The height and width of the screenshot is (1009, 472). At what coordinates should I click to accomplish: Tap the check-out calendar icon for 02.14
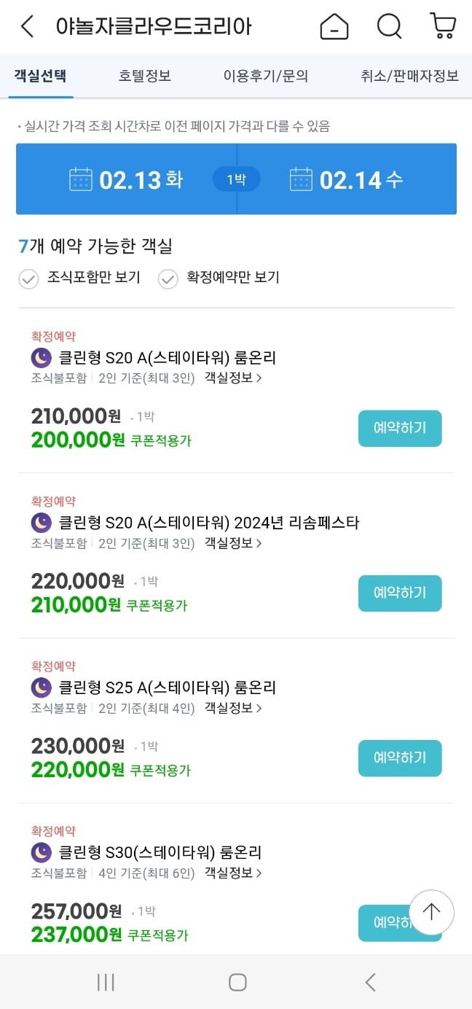pyautogui.click(x=301, y=179)
